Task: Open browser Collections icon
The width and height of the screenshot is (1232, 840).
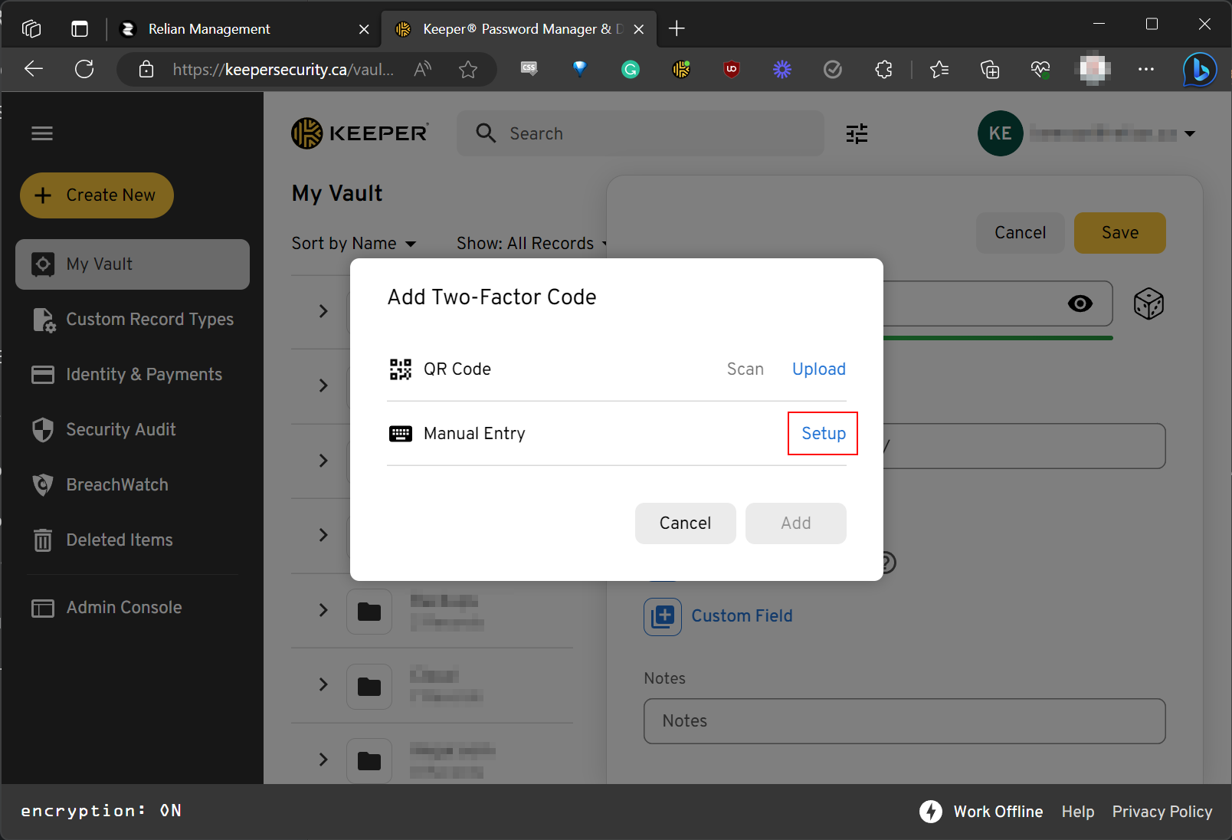Action: [x=990, y=70]
